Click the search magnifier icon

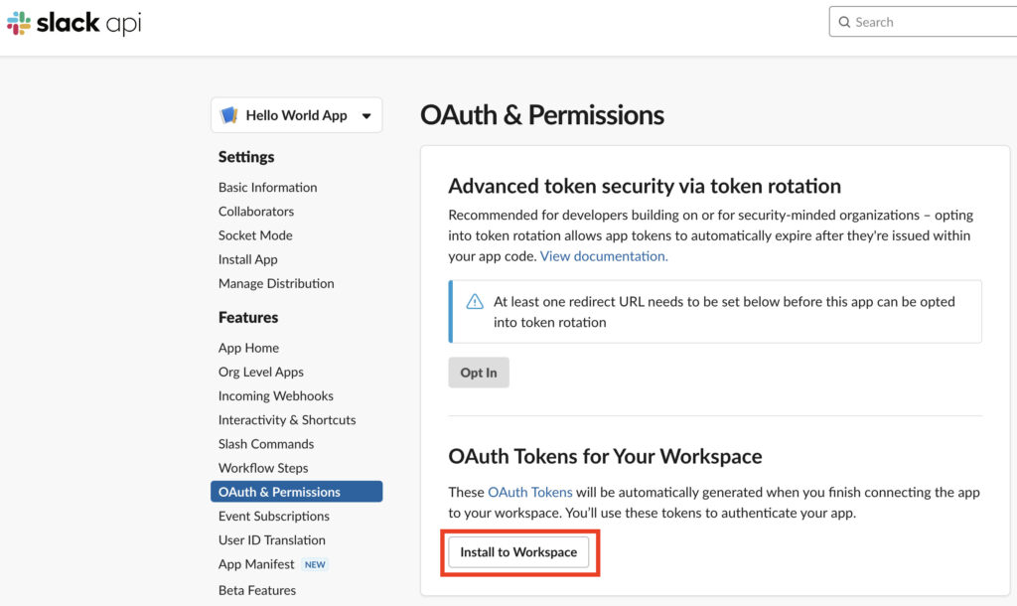[x=844, y=22]
